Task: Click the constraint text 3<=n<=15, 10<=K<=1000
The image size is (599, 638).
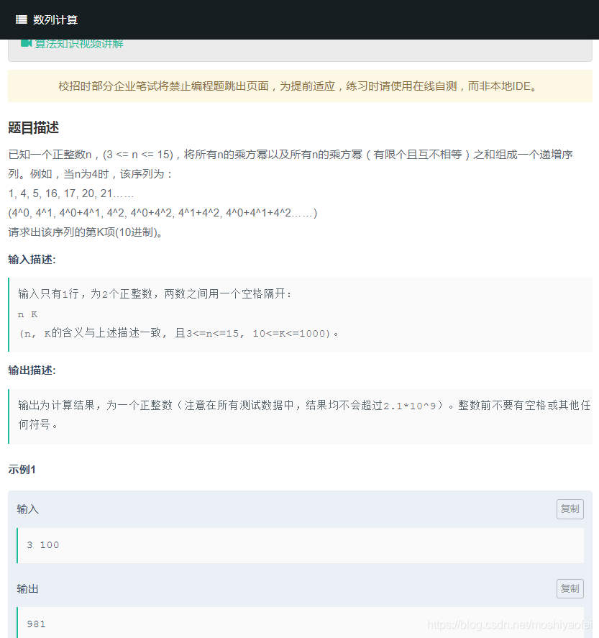Action: [258, 334]
